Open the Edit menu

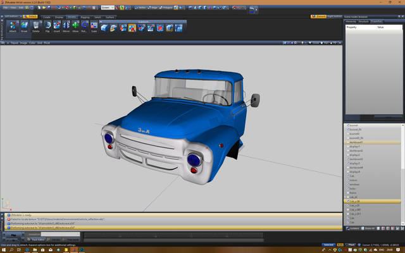21,8
